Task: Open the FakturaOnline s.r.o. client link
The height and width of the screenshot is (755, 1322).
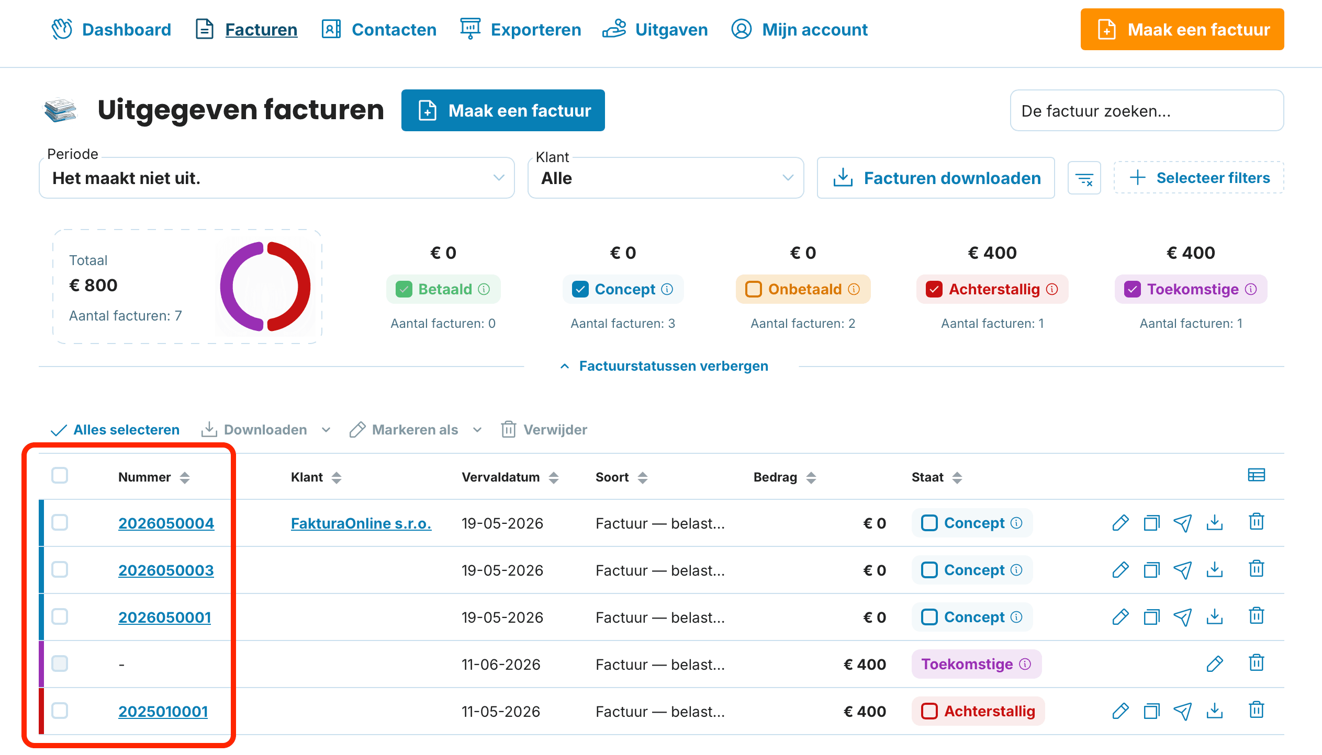Action: [361, 523]
